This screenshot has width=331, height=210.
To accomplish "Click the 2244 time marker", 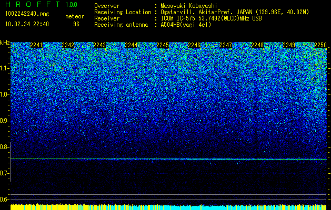I will [131, 45].
